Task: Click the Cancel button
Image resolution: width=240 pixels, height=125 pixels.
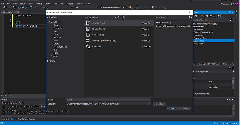Action: [x=185, y=109]
